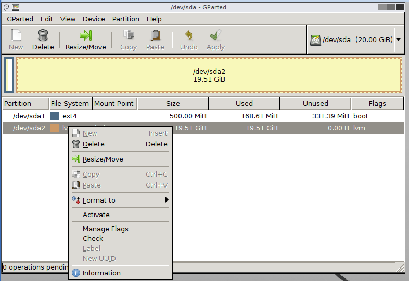Click the blue Information icon in context menu
Screen dimensions: 409x281
[x=76, y=273]
